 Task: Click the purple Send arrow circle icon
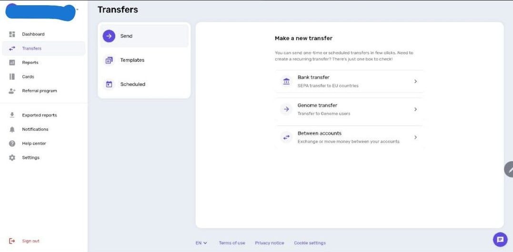tap(109, 36)
